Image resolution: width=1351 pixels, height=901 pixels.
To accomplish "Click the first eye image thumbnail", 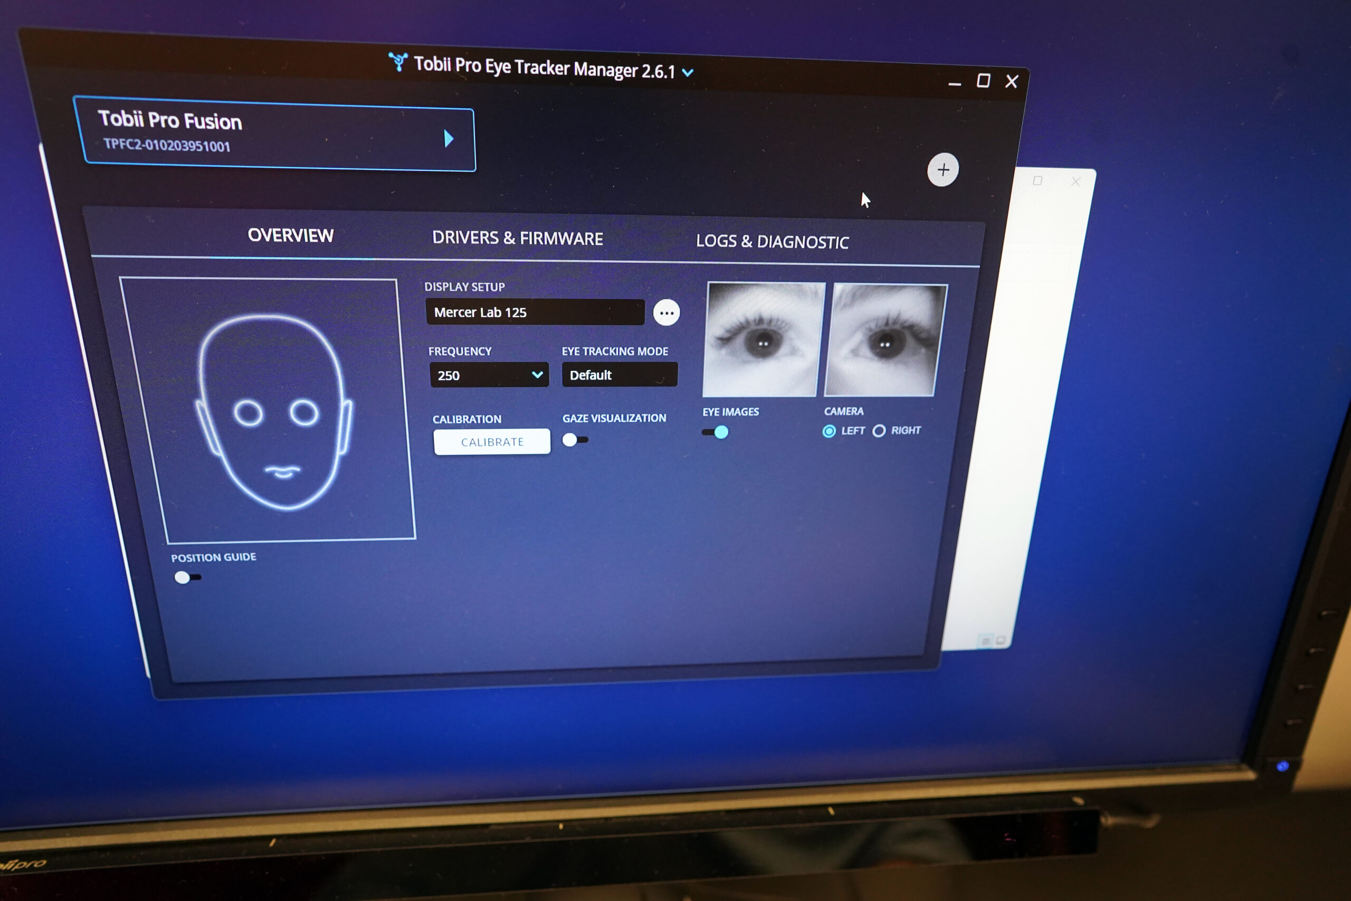I will [764, 339].
